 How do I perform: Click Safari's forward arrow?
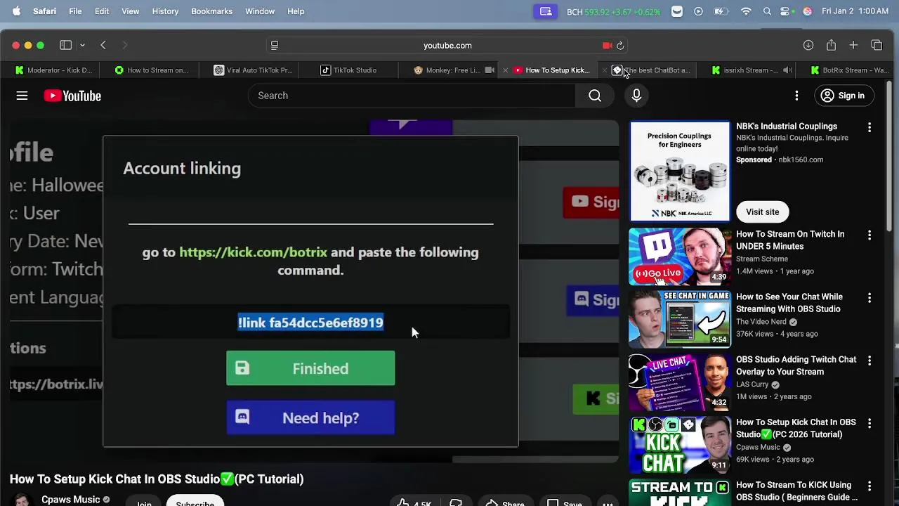(x=125, y=45)
